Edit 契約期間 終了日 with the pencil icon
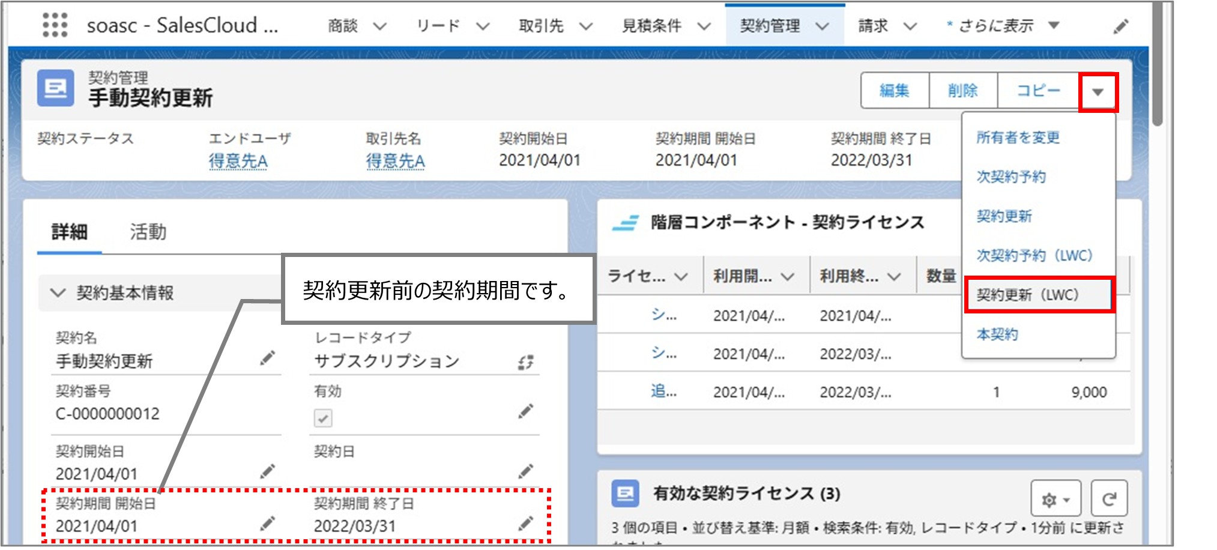Viewport: 1217px width, 550px height. click(x=525, y=523)
